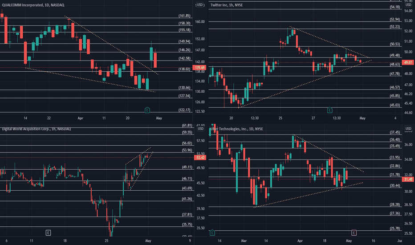415x245 pixels.
Task: Select the (52.94) level label
Action: 395,19
